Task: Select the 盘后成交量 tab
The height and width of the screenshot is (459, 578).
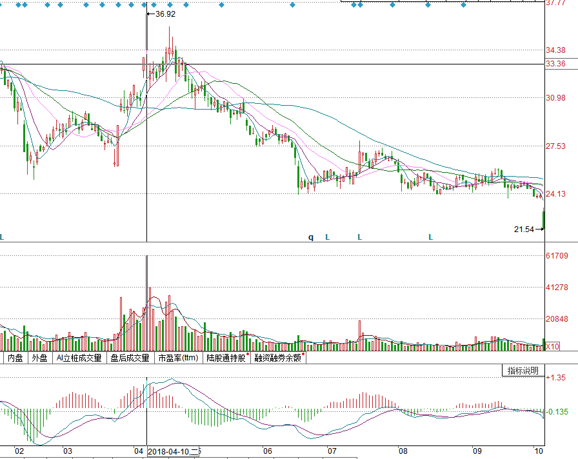Action: click(x=130, y=358)
